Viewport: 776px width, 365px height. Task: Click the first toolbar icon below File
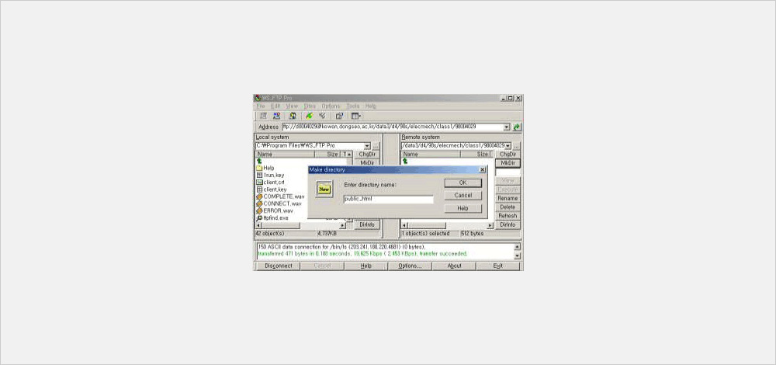(x=263, y=116)
